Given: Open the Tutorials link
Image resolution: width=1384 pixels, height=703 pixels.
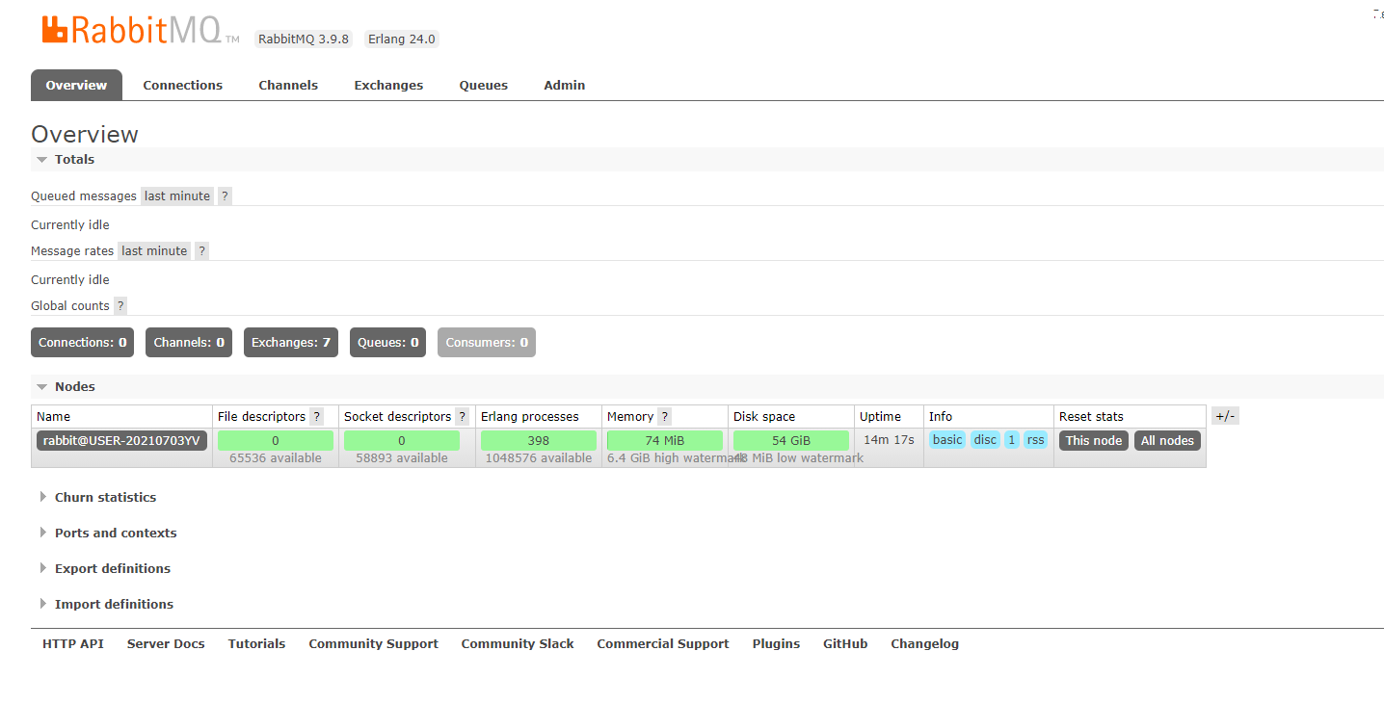Looking at the screenshot, I should click(256, 644).
